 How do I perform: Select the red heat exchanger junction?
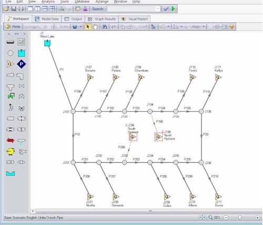[x=11, y=140]
